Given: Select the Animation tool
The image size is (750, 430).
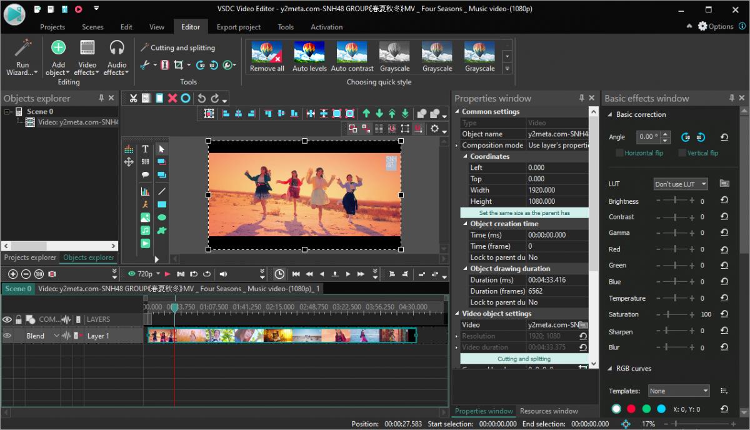Looking at the screenshot, I should pyautogui.click(x=145, y=203).
